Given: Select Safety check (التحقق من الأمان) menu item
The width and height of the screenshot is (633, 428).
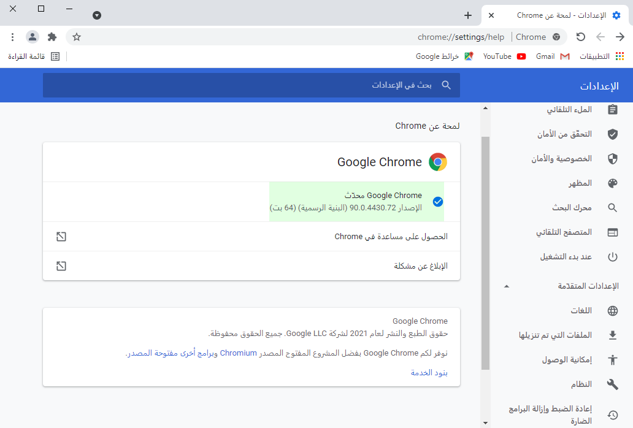Looking at the screenshot, I should pyautogui.click(x=564, y=134).
